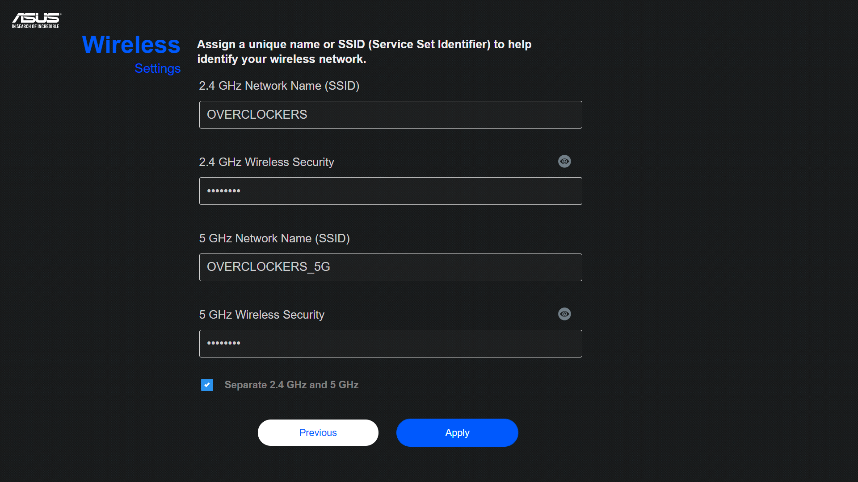
Task: Click the Wireless page heading
Action: click(x=131, y=45)
